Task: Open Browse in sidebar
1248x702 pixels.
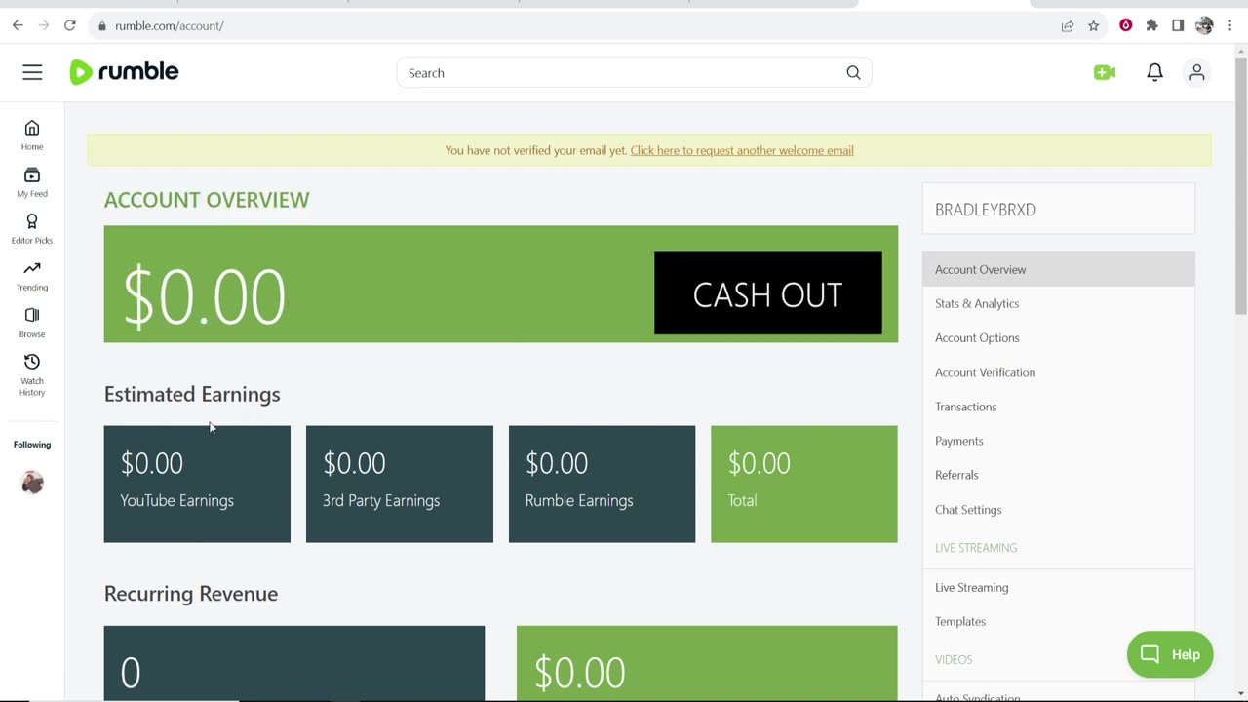Action: pyautogui.click(x=32, y=323)
